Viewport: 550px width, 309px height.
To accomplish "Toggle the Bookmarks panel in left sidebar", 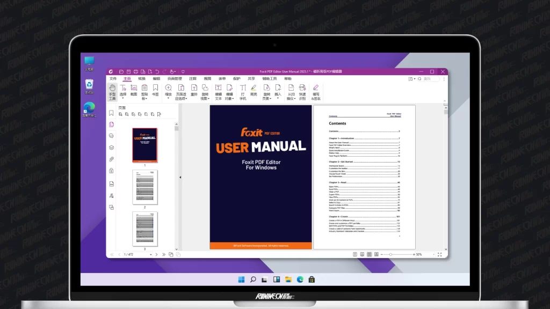I will coord(111,113).
